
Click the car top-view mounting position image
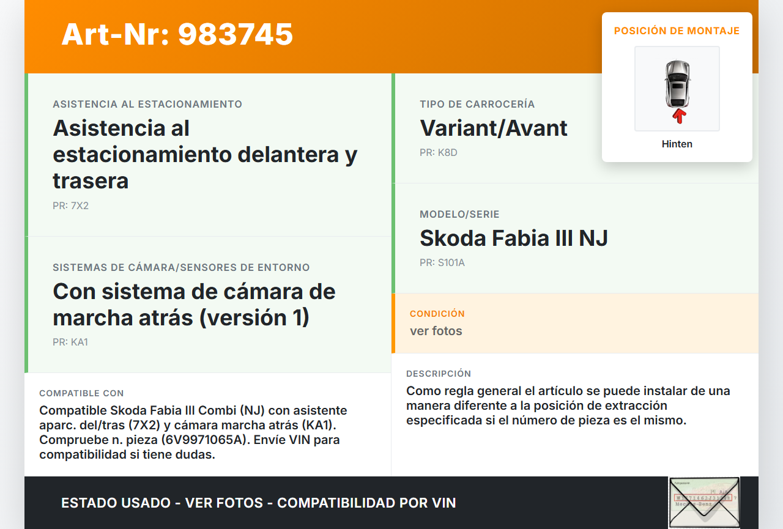[677, 89]
